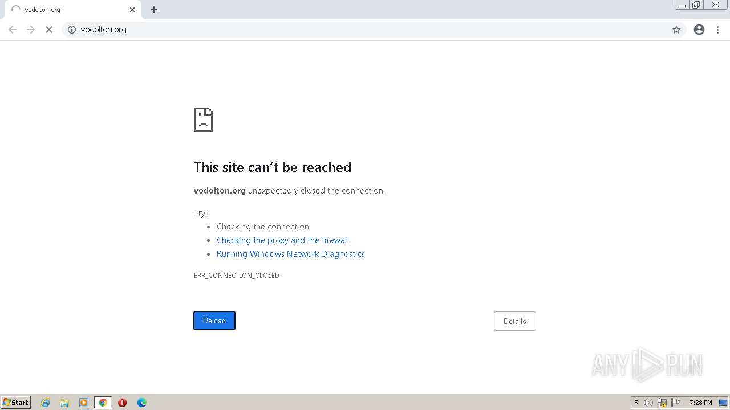Image resolution: width=730 pixels, height=410 pixels.
Task: Minimize the Chrome window
Action: tap(682, 5)
